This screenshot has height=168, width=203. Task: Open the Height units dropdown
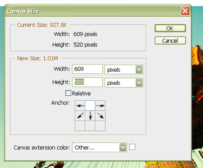point(124,83)
